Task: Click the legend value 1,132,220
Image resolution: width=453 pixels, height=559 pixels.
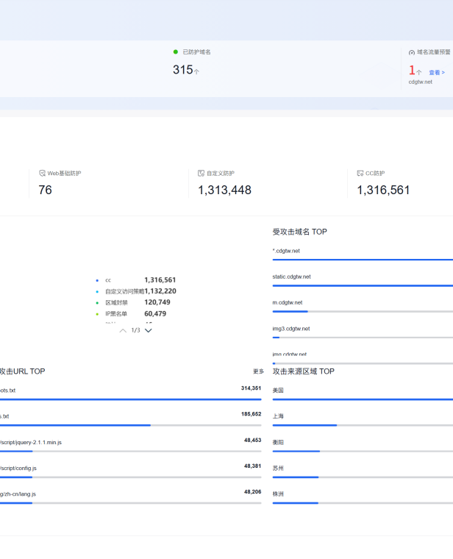Action: [x=160, y=291]
